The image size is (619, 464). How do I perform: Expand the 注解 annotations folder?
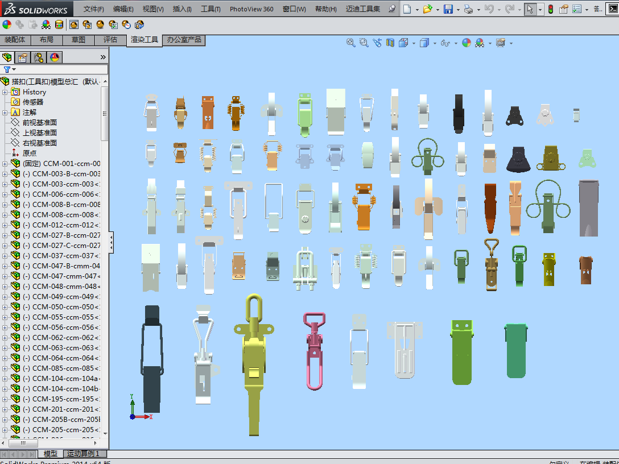[x=5, y=113]
